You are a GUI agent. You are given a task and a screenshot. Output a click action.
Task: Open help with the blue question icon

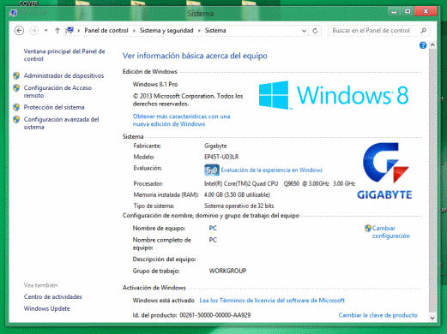tap(423, 45)
